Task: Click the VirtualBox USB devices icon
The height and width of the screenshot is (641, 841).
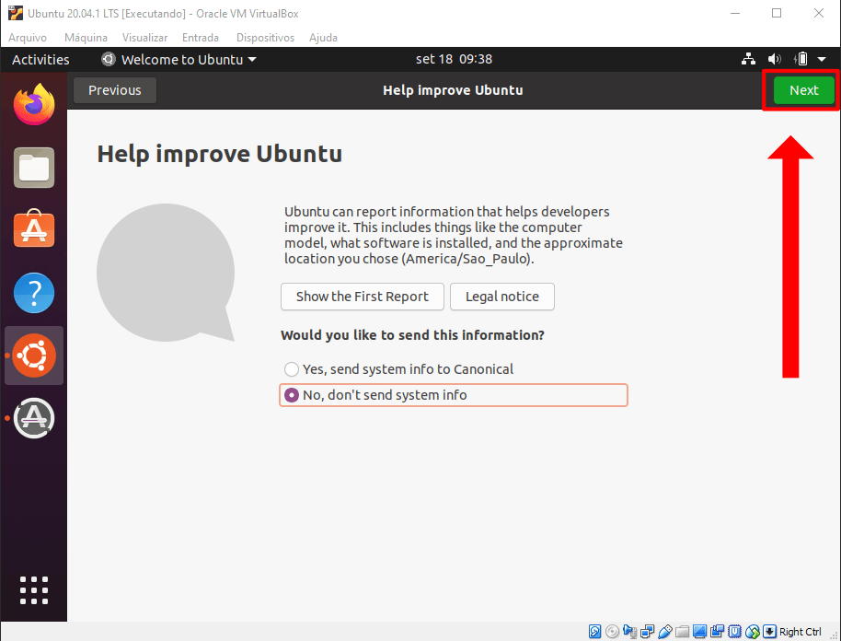Action: coord(665,632)
